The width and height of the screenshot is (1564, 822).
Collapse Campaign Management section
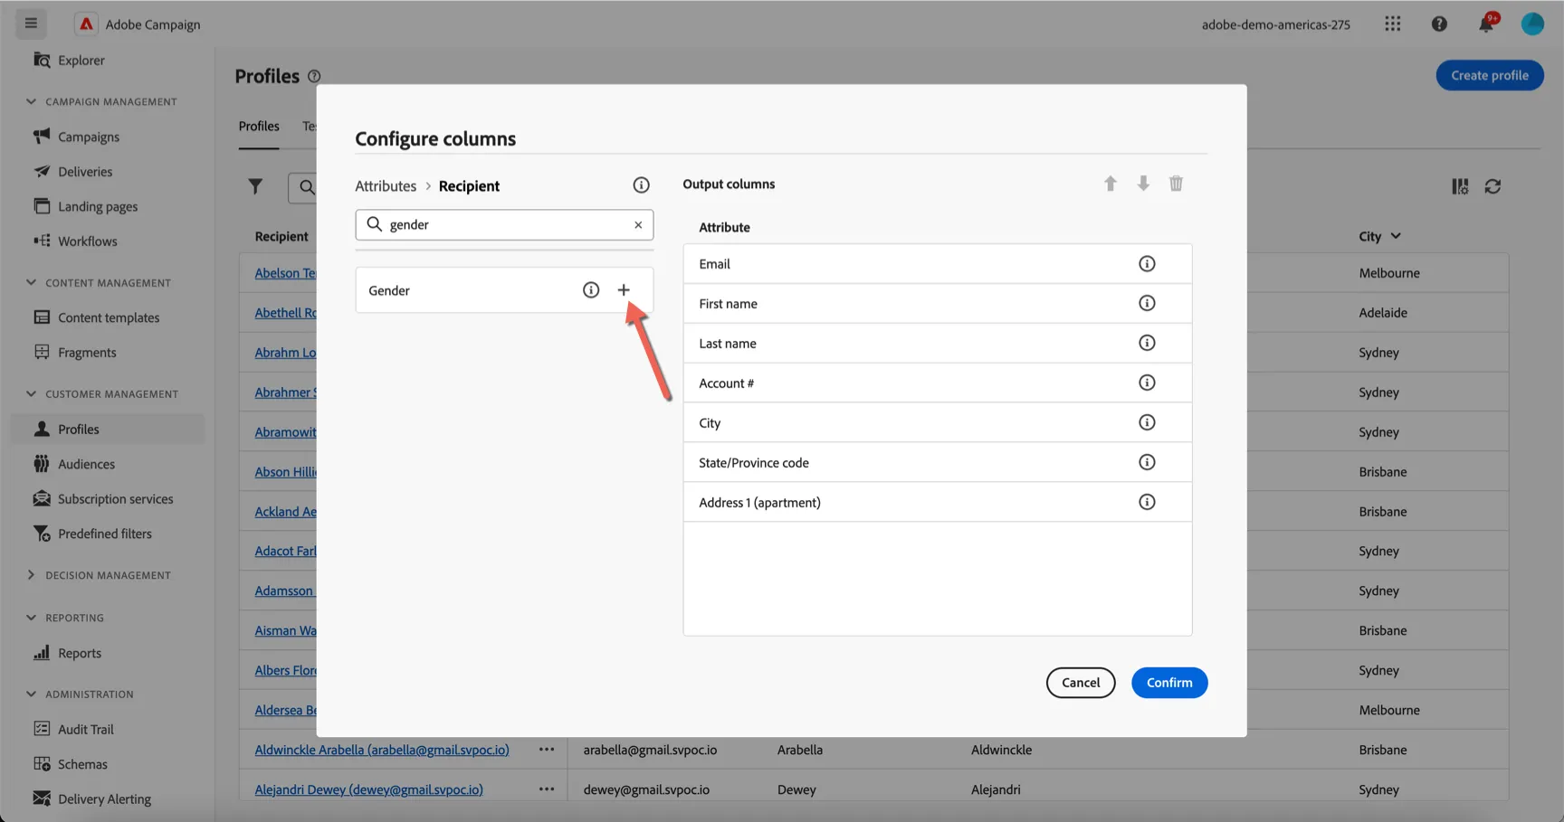click(31, 101)
